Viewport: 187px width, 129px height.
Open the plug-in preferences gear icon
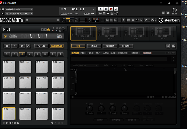[168, 13]
